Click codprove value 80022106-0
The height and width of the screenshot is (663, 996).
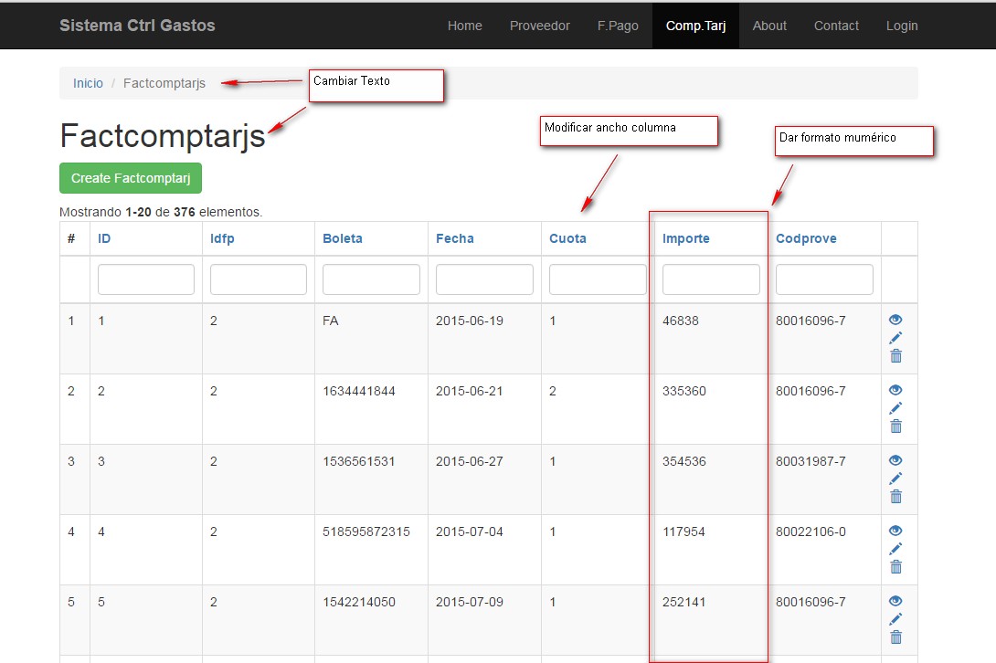coord(811,531)
